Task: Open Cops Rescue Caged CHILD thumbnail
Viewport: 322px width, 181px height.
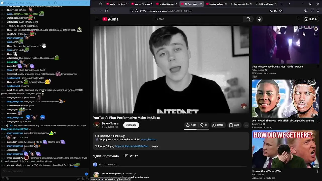Action: click(286, 44)
